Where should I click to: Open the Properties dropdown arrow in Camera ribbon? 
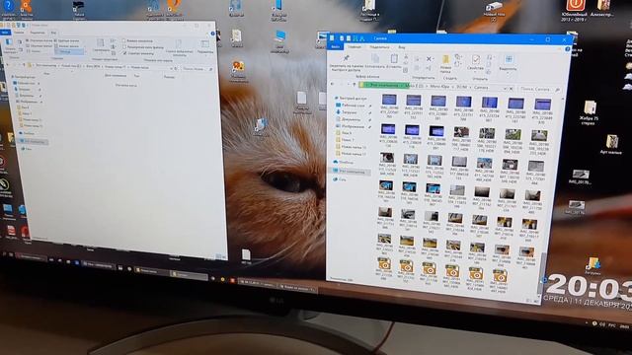tap(476, 72)
